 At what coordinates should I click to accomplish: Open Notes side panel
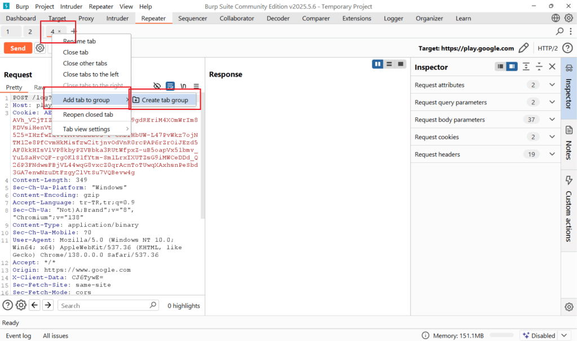point(569,143)
